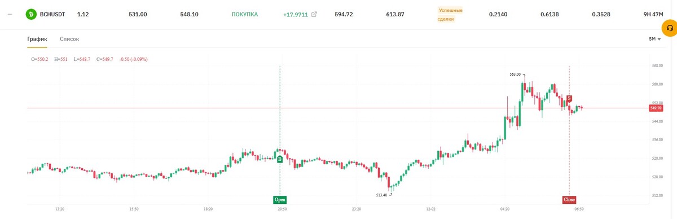Open the share icon beside +17.9711

click(314, 15)
